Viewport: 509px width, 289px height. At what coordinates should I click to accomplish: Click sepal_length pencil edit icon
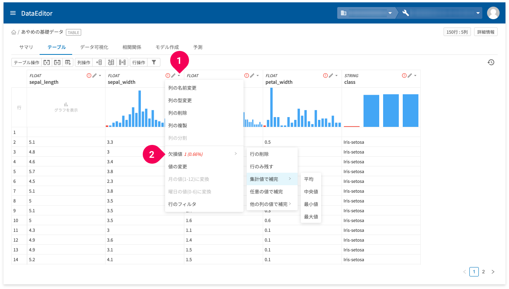tap(94, 76)
